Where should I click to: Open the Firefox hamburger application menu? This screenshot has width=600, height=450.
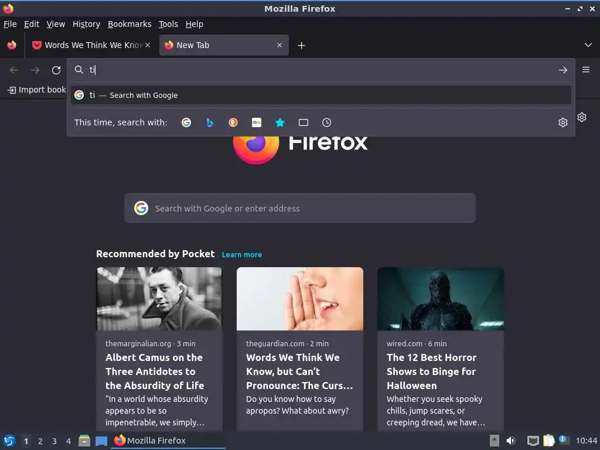586,70
